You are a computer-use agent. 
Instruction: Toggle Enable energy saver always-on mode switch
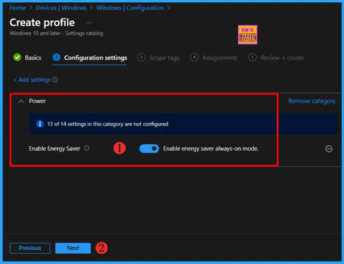pos(149,149)
